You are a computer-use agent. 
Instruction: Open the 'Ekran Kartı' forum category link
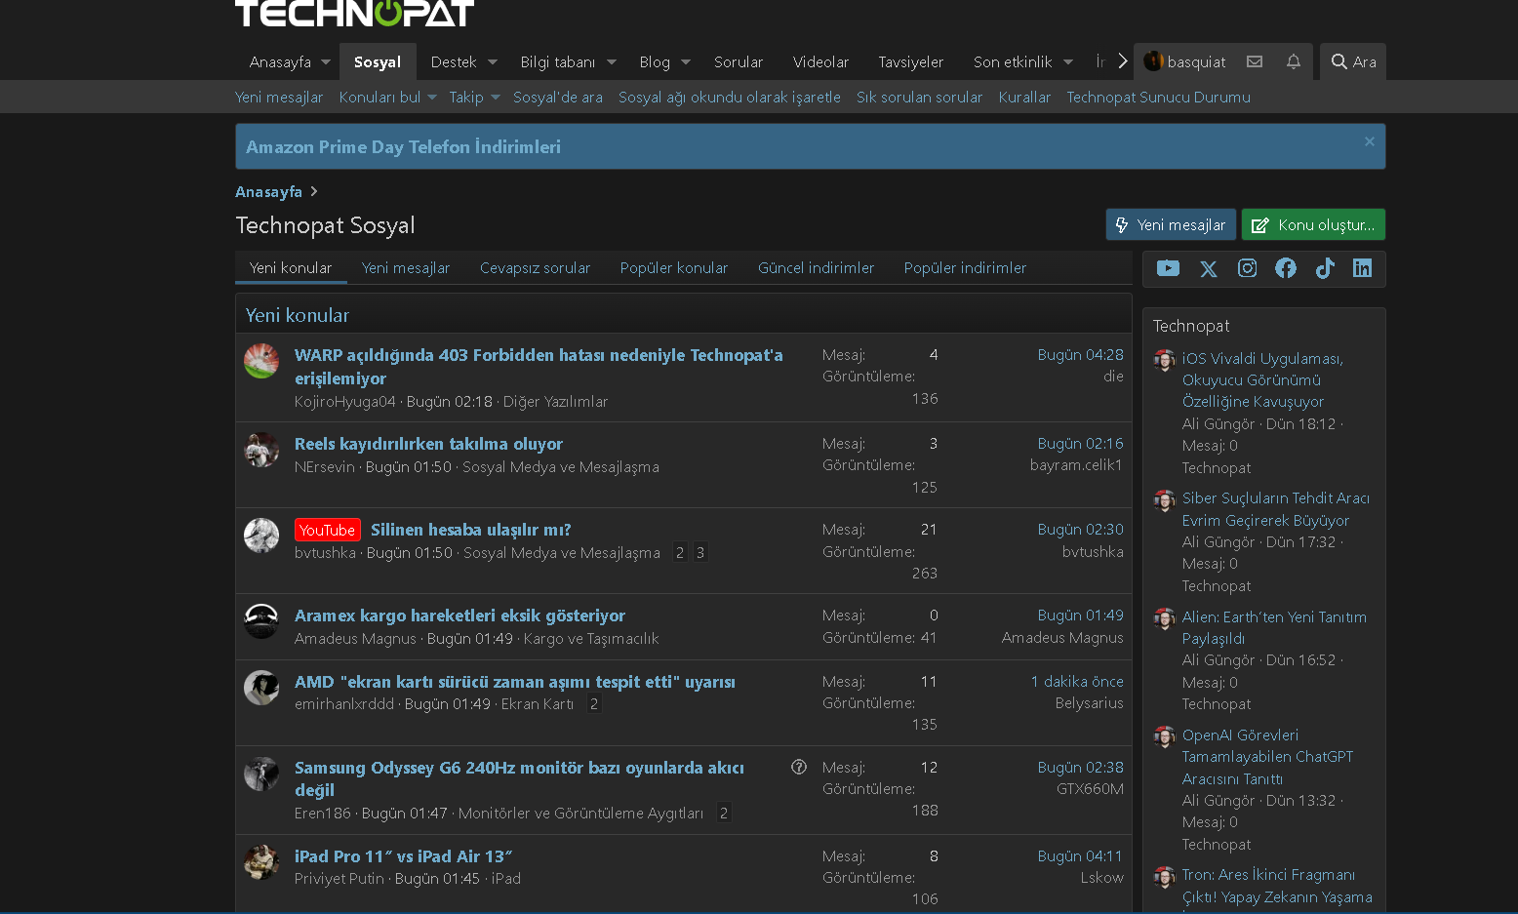pos(538,703)
